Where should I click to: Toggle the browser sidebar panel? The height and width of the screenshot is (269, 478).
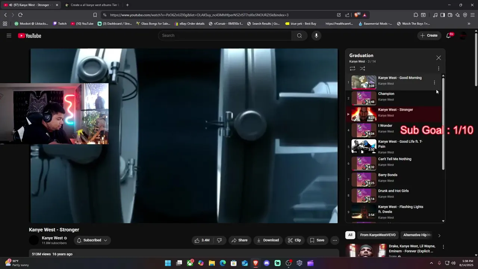[x=443, y=15]
